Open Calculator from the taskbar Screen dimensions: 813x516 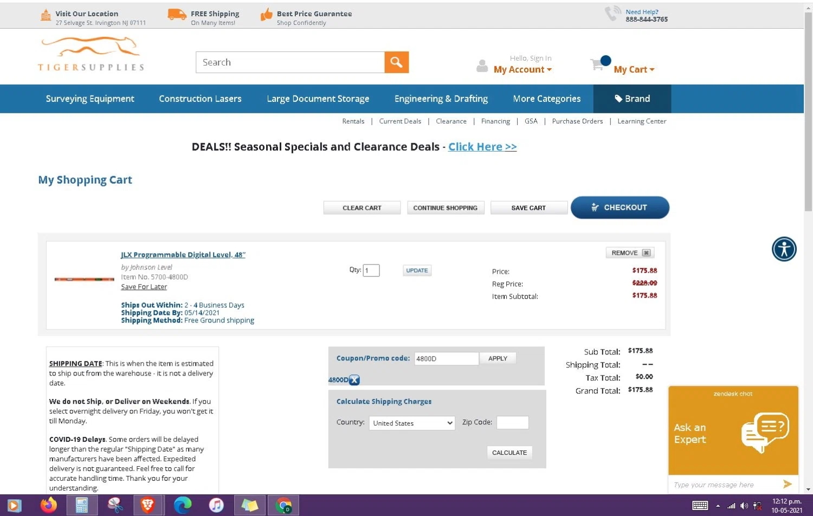click(x=82, y=505)
